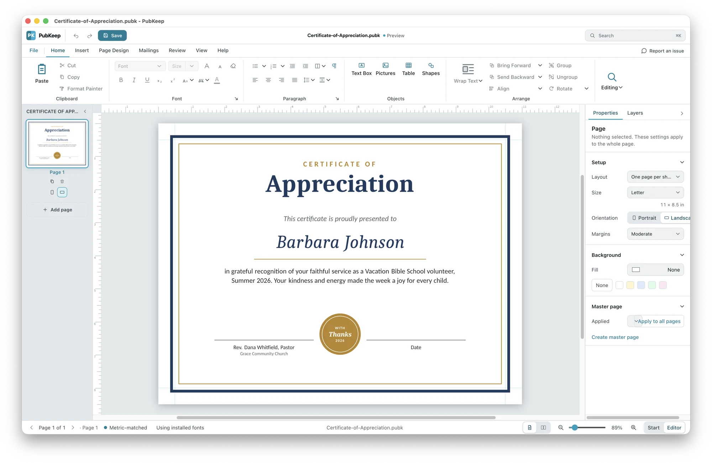Click the Search input field

635,36
